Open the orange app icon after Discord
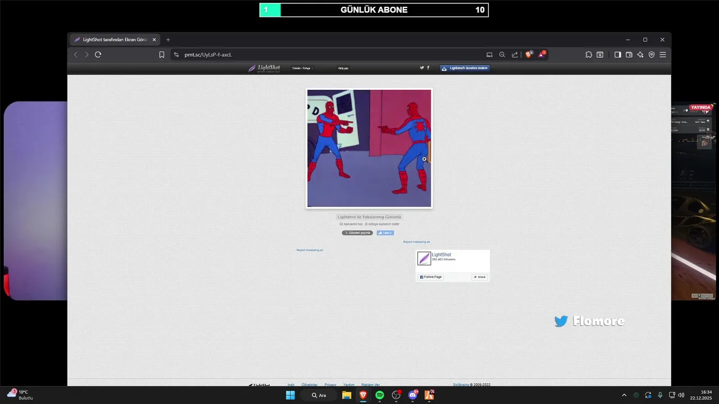719x404 pixels. point(429,395)
